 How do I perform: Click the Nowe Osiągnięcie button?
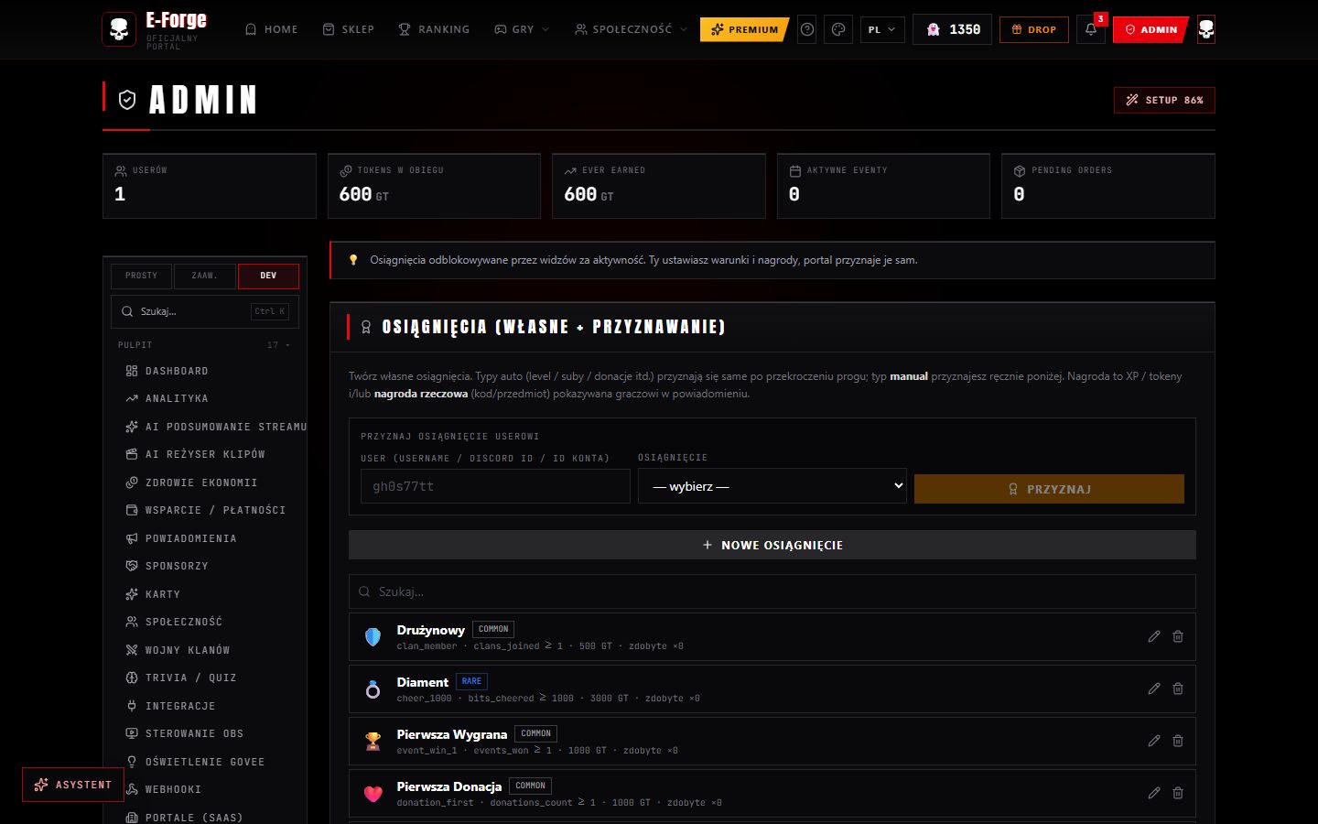(x=772, y=545)
